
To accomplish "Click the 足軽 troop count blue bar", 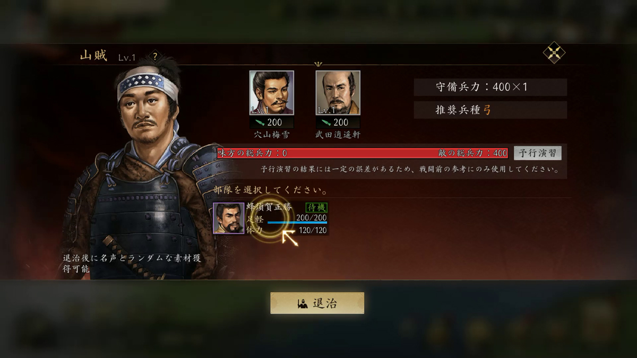I will click(x=297, y=223).
